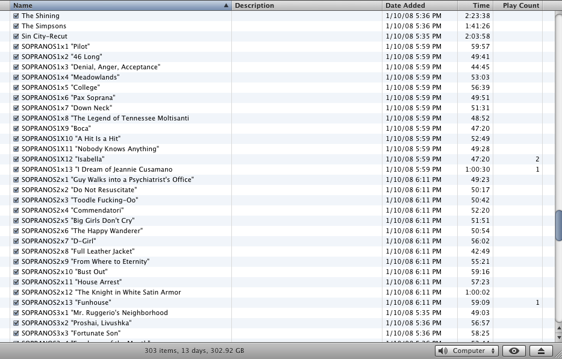562x359 pixels.
Task: Toggle SOPRANOS1X12 "Isabella" checkbox
Action: (16, 159)
